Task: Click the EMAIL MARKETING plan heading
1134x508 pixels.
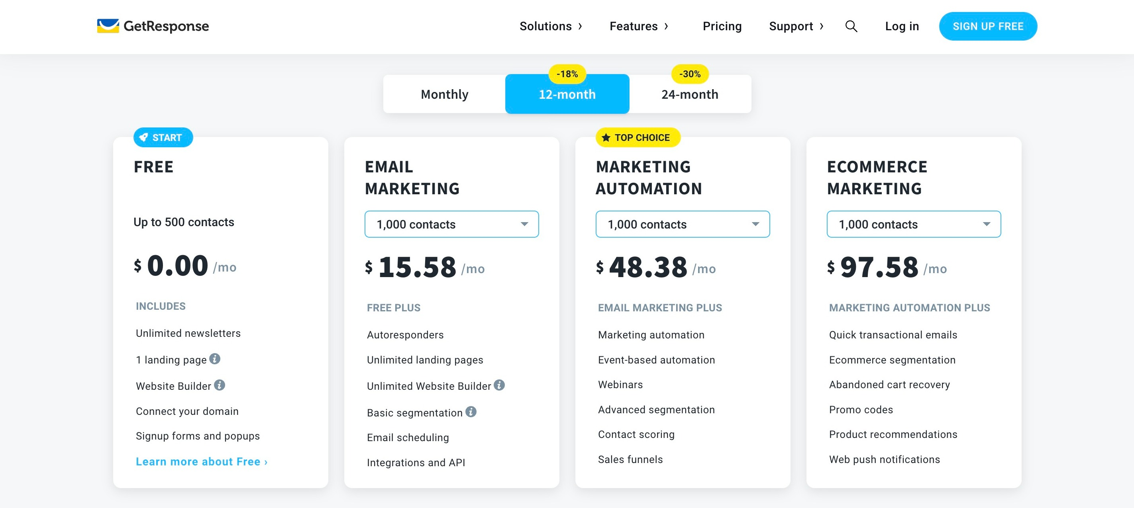Action: pos(412,178)
